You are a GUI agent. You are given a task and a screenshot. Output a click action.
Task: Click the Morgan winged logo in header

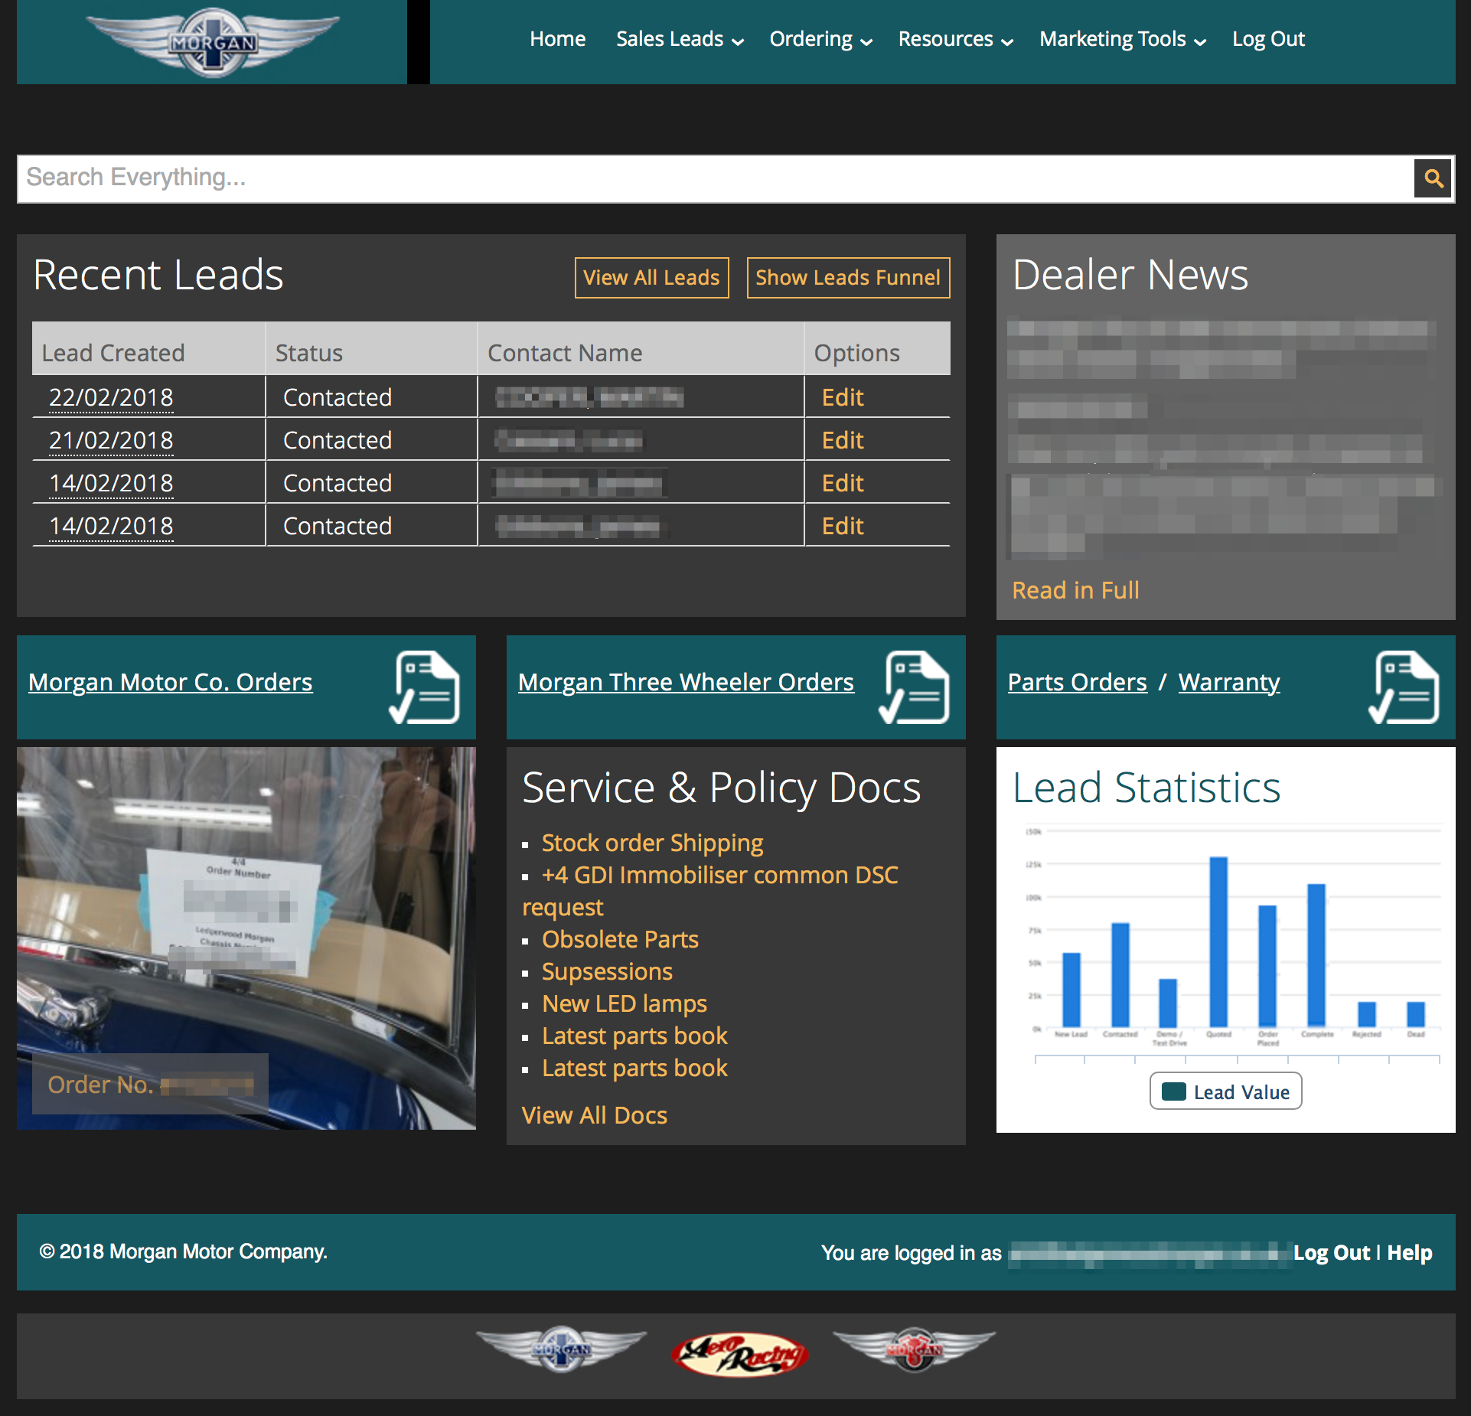click(x=213, y=42)
